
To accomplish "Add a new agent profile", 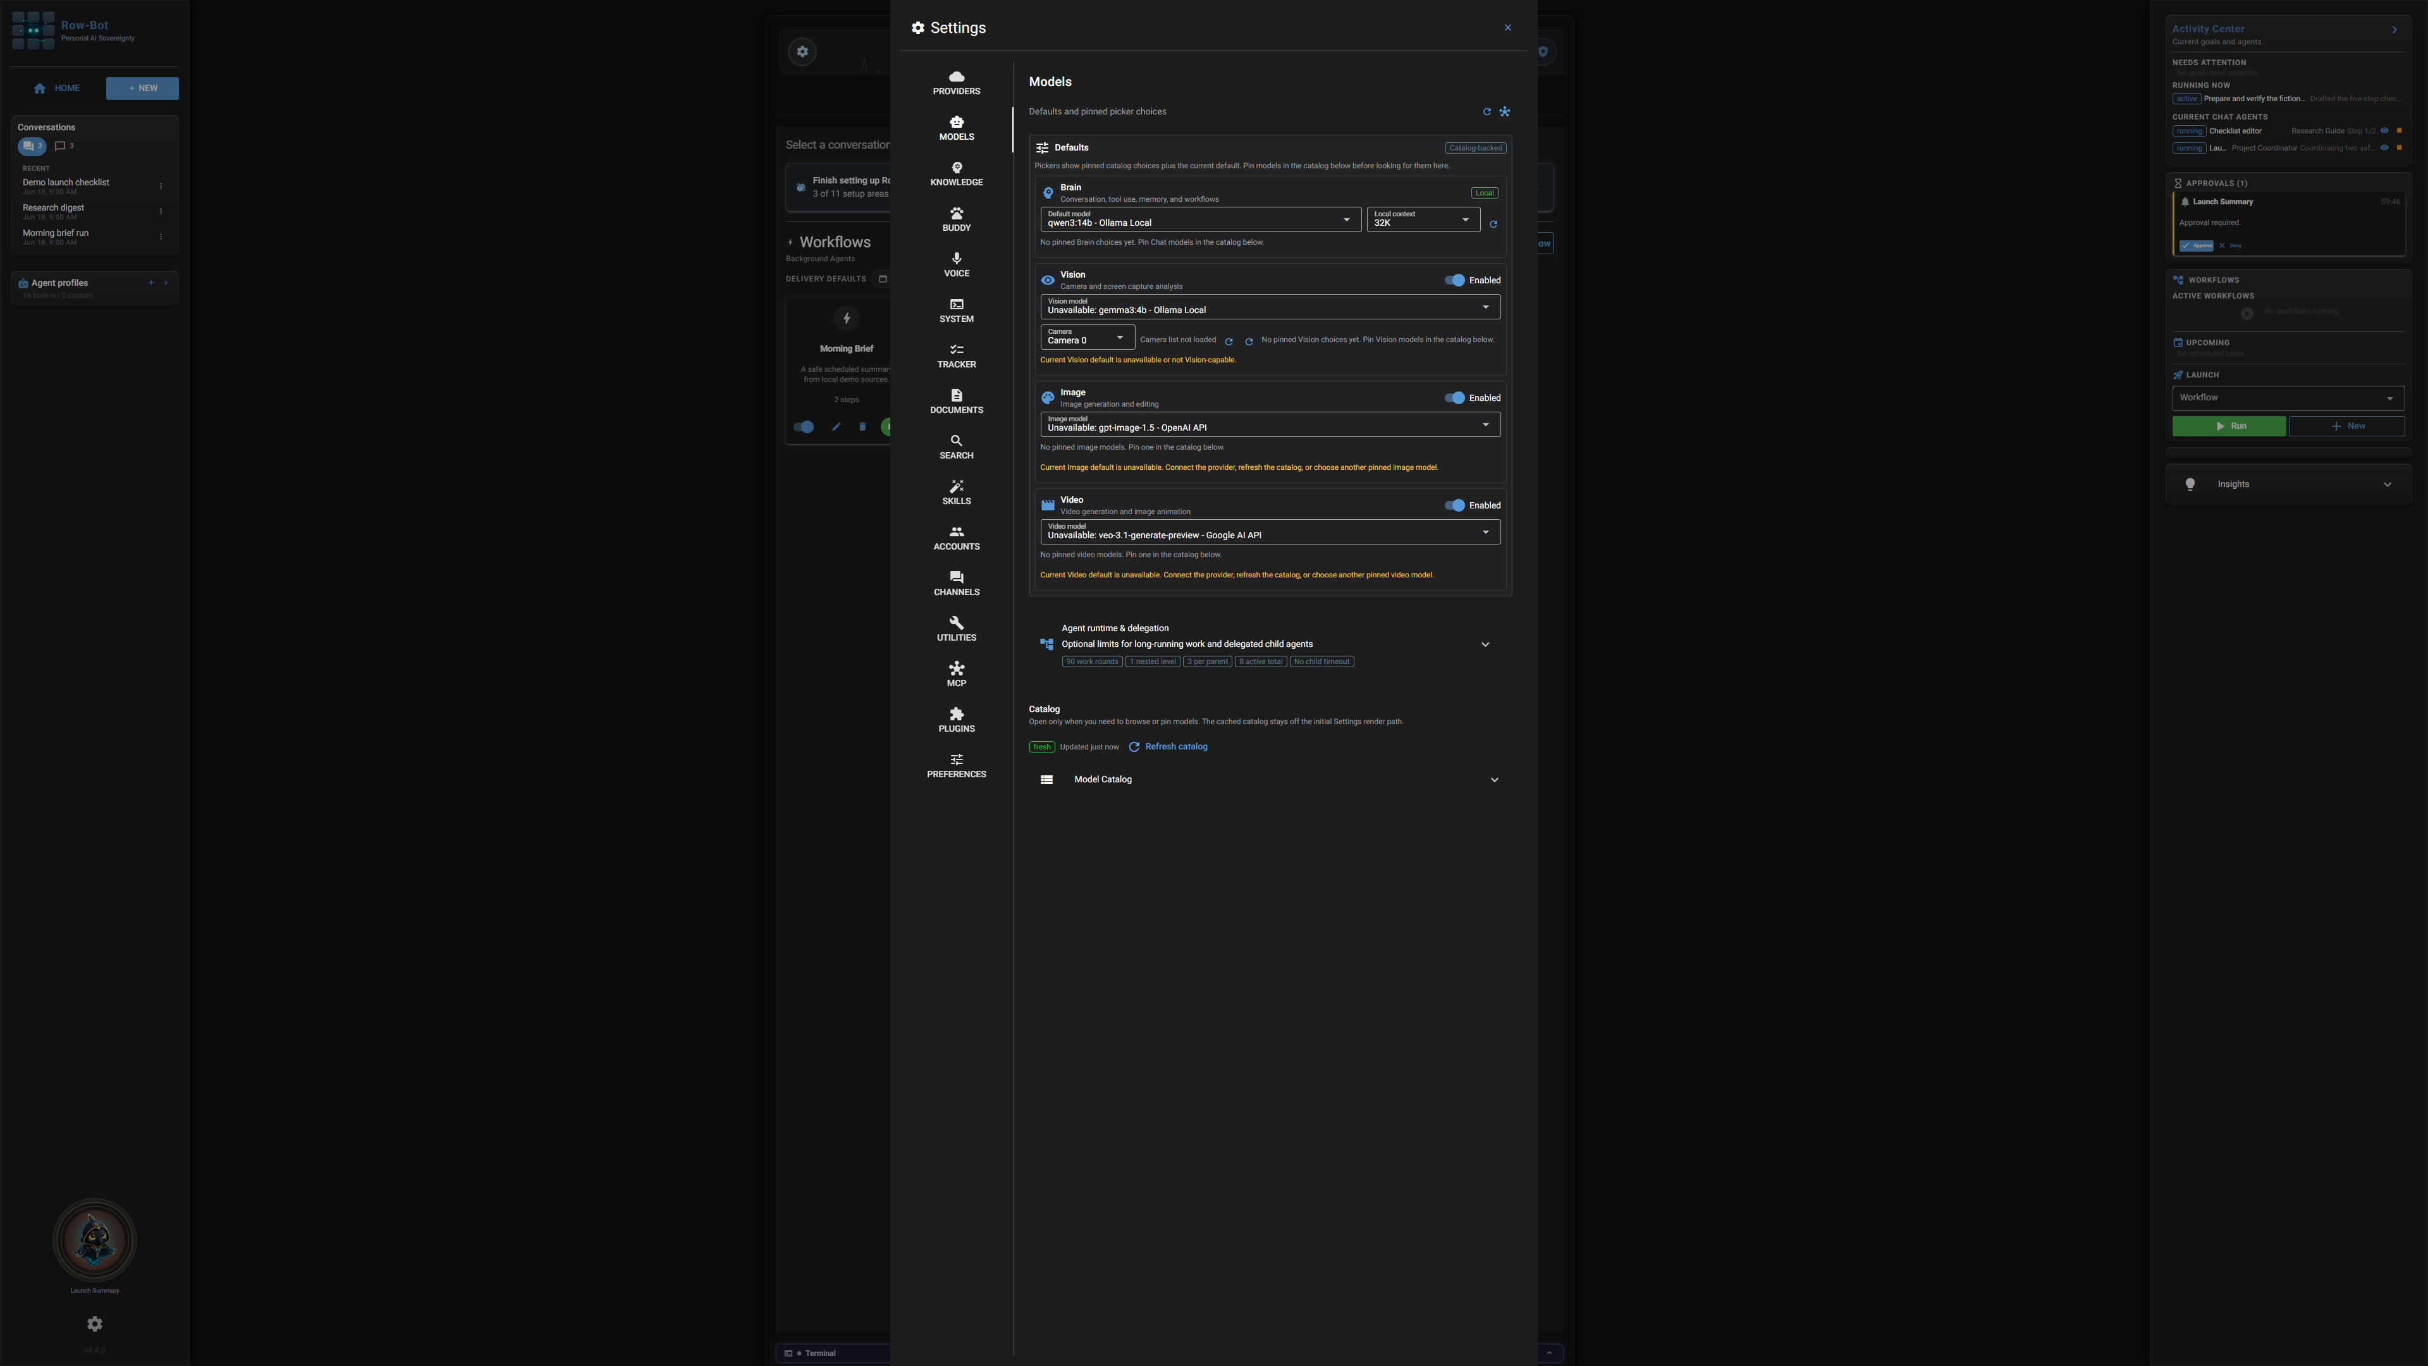I will (151, 283).
